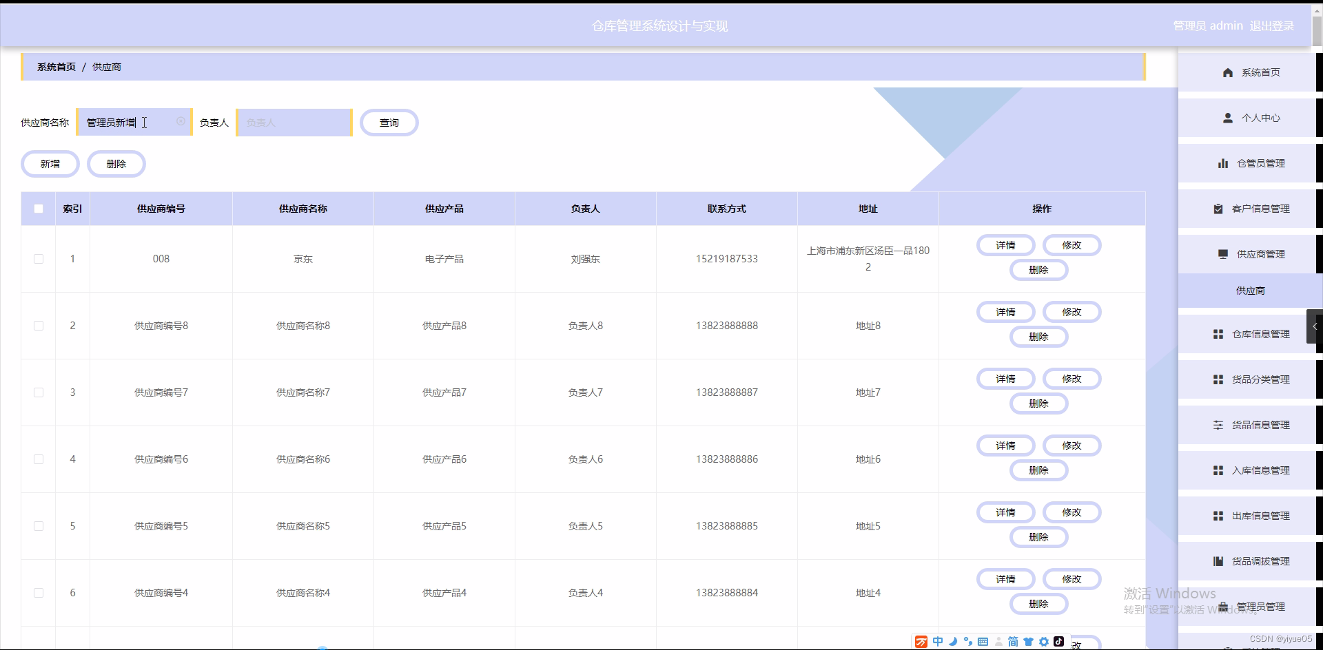Open 客户信息管理 via the clipboard icon
1323x650 pixels.
tap(1220, 209)
